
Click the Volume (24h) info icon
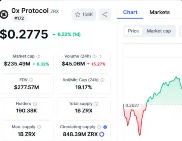coord(94,57)
